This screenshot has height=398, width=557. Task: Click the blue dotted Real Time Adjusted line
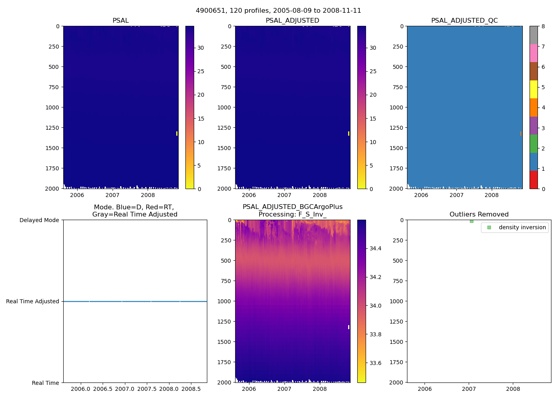click(x=135, y=301)
